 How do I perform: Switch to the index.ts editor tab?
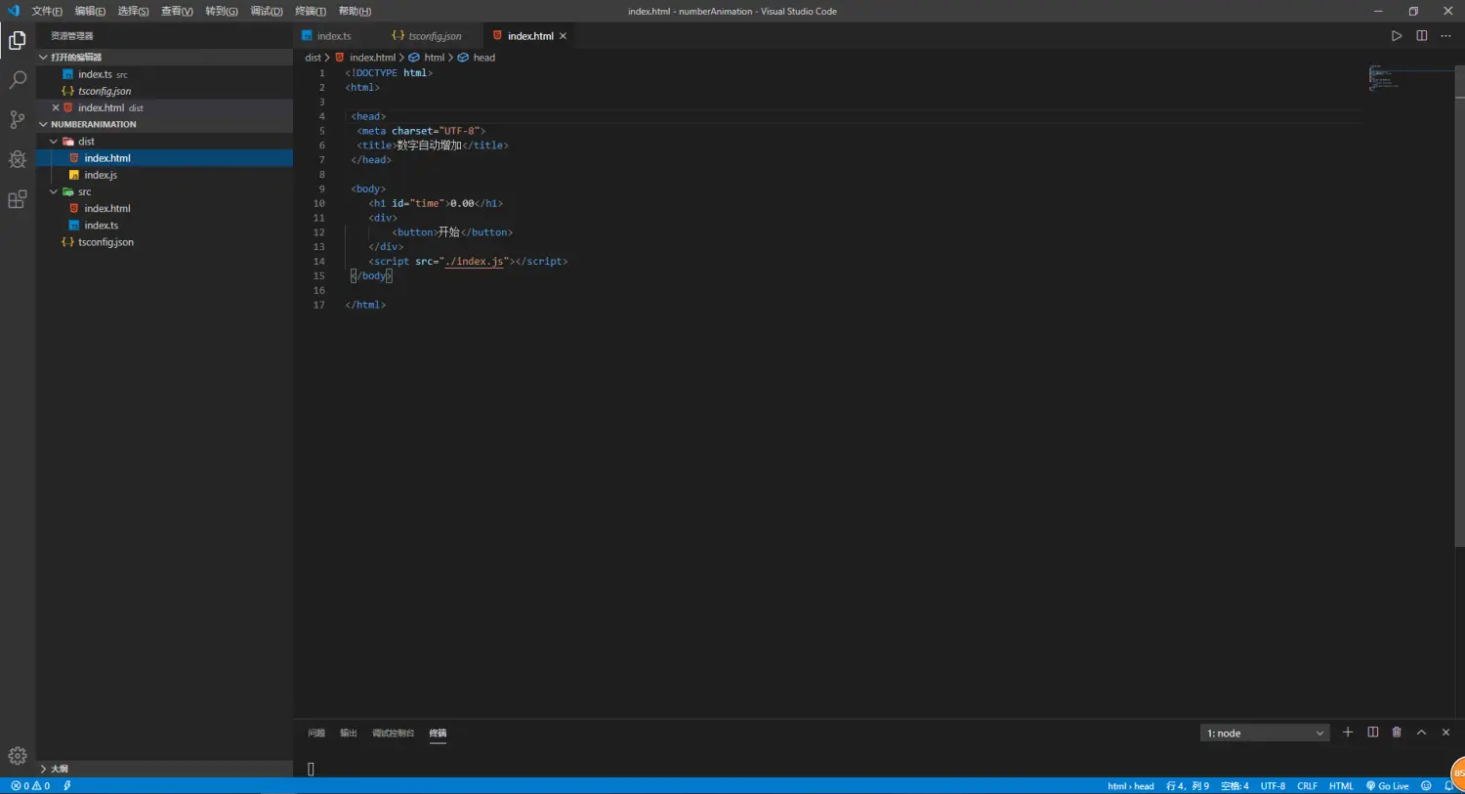click(x=333, y=36)
